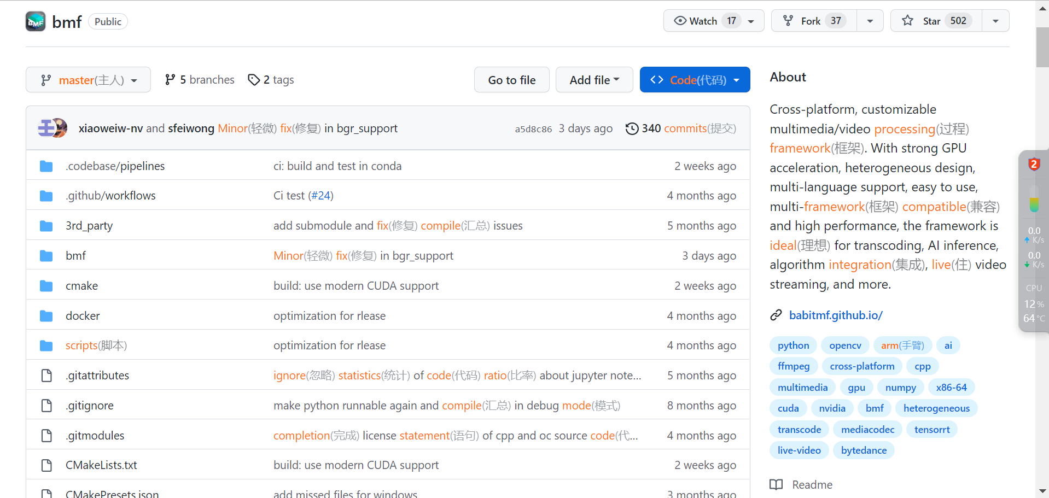This screenshot has width=1049, height=498.
Task: Open 'ci: build and test in conda' commit
Action: pyautogui.click(x=337, y=166)
